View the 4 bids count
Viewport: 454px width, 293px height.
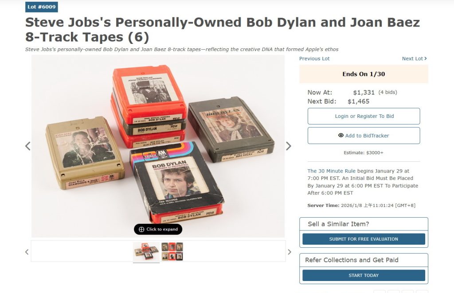coord(387,93)
